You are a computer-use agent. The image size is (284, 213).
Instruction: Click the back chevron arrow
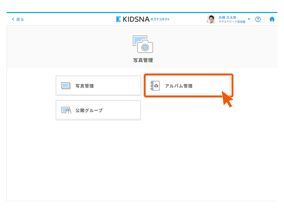click(13, 19)
